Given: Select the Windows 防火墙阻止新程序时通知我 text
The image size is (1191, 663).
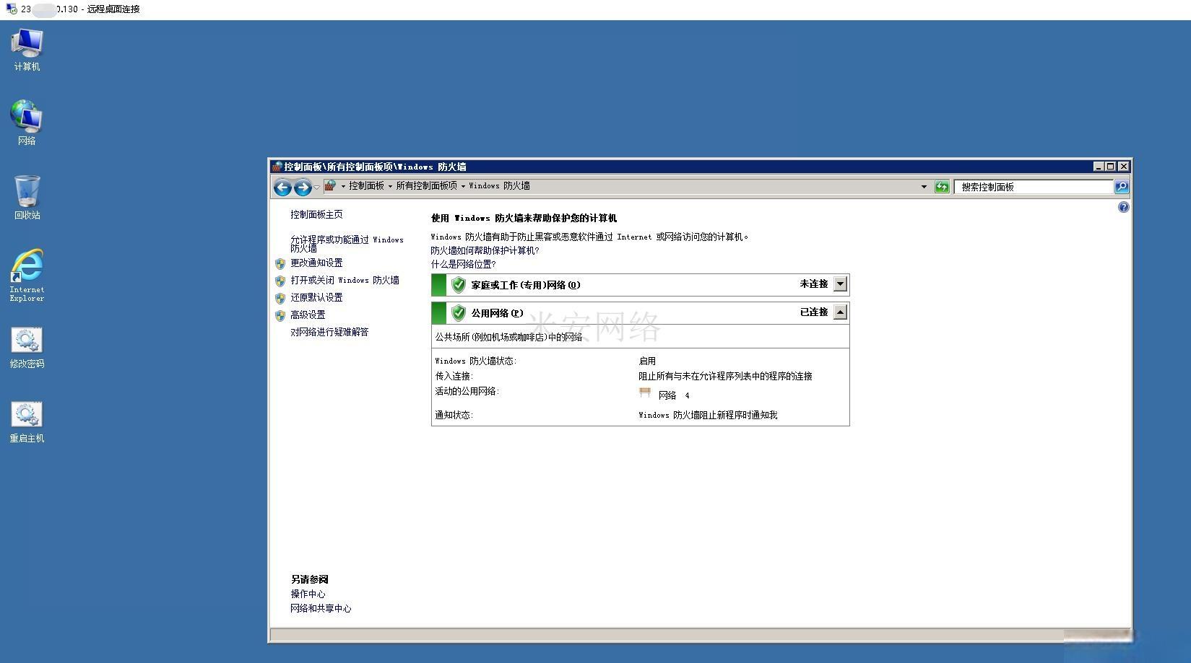Looking at the screenshot, I should tap(708, 416).
